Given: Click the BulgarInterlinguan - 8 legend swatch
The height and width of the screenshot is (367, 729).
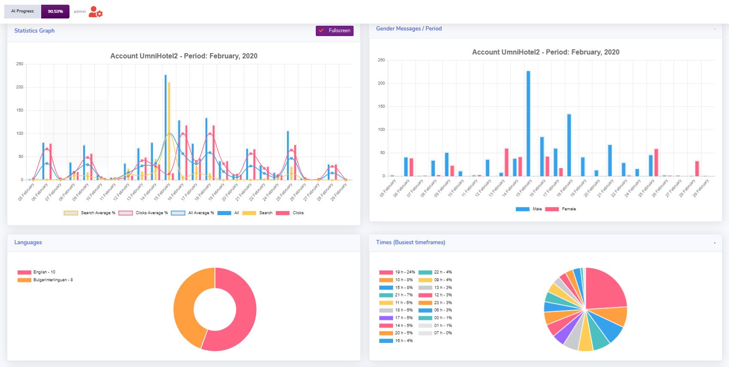Looking at the screenshot, I should click(x=24, y=280).
